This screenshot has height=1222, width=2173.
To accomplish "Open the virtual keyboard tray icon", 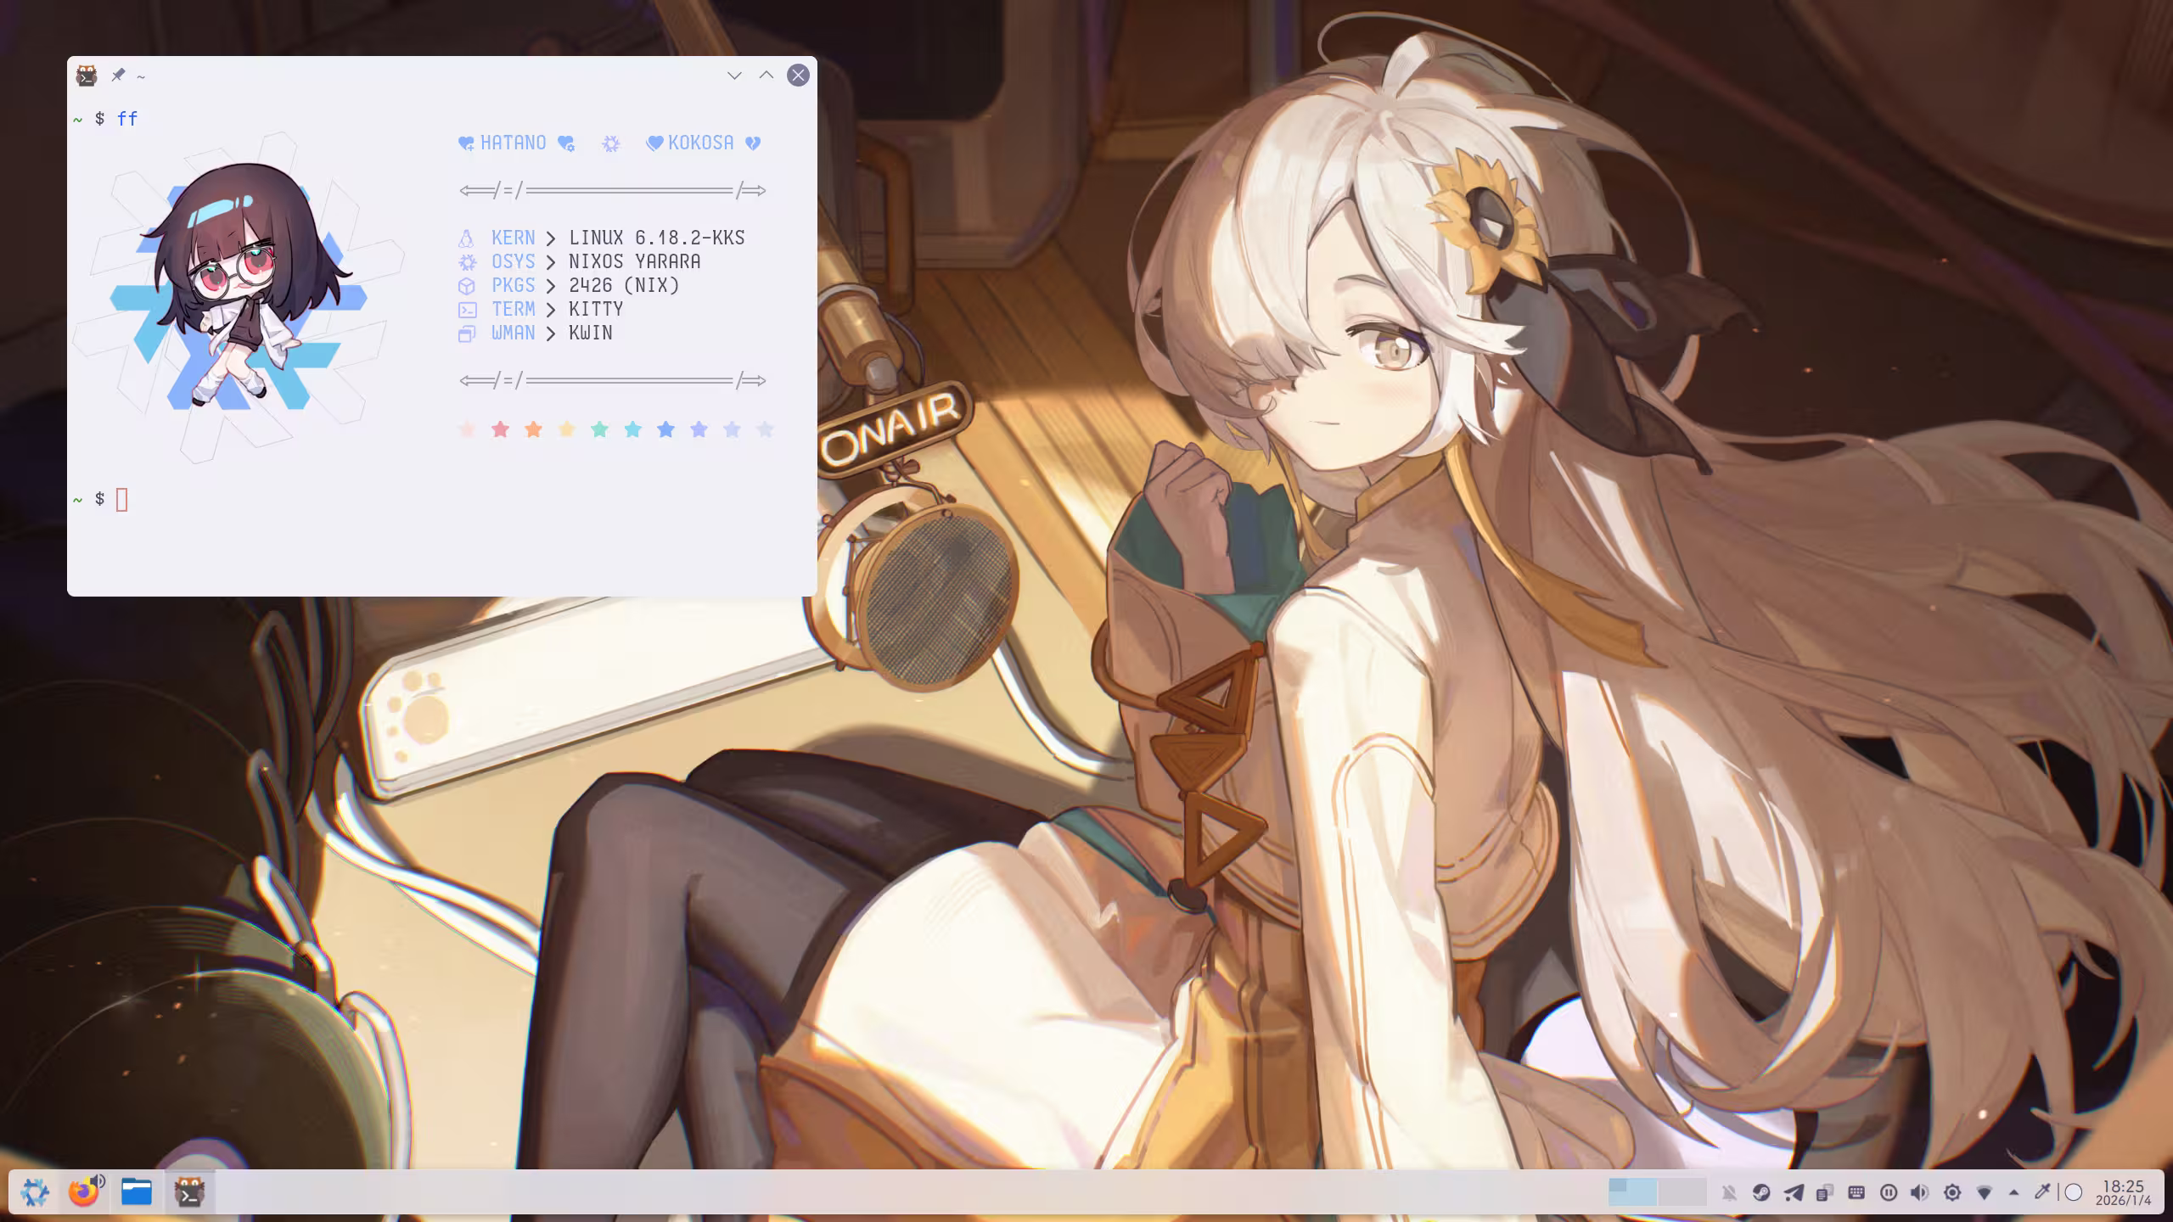I will coord(1856,1193).
